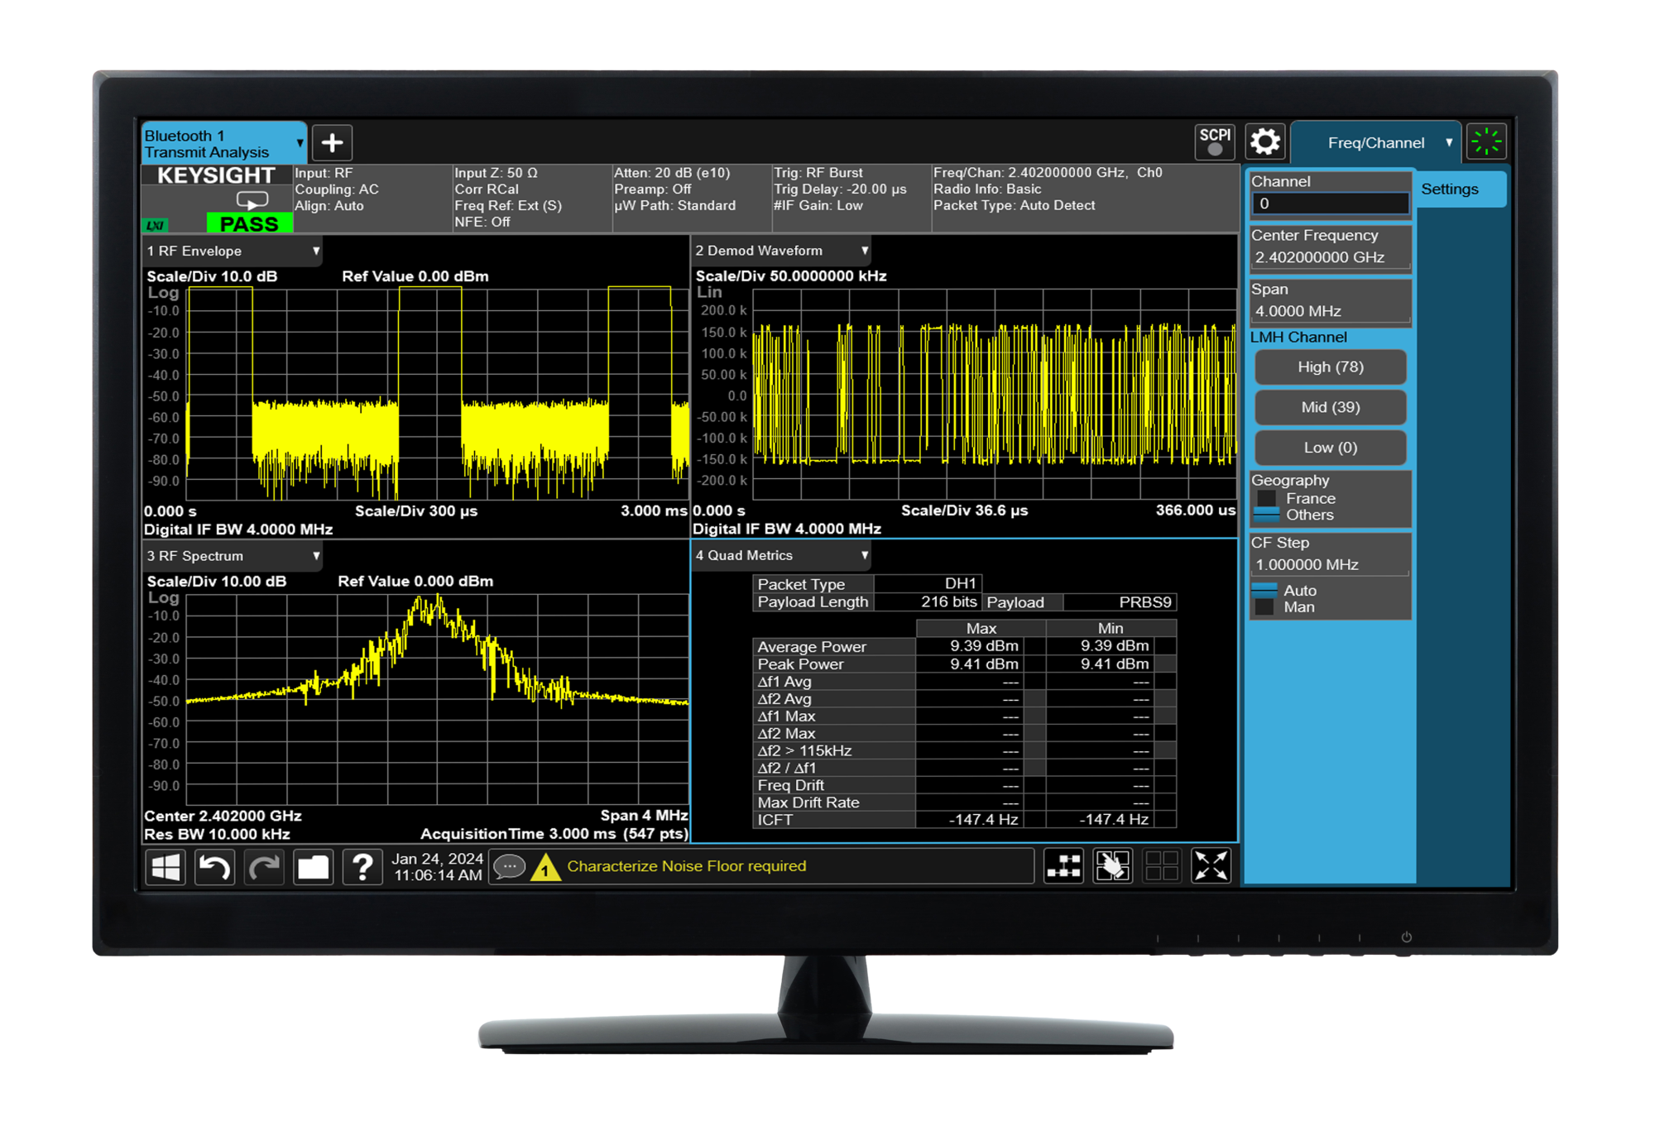Open the file folder icon

pos(313,867)
